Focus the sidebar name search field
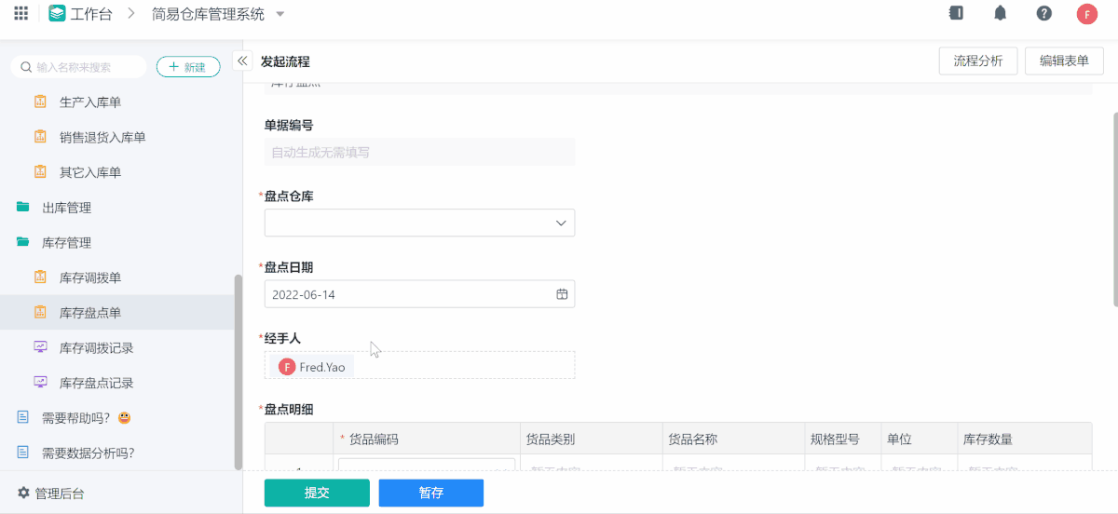1118x514 pixels. [78, 67]
